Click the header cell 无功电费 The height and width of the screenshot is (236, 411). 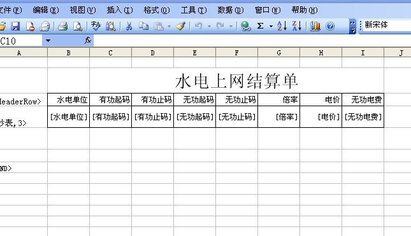363,100
